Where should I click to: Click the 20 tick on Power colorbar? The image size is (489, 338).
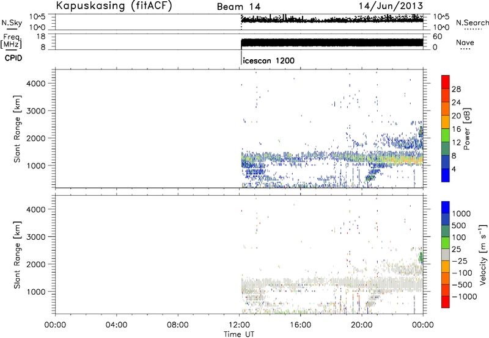pos(456,116)
